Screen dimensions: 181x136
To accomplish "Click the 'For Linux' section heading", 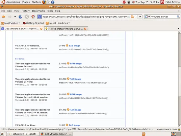I will (20, 59).
